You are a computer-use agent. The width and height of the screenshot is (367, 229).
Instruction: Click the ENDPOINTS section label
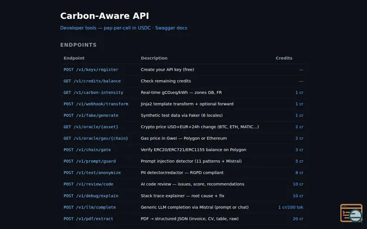(78, 45)
